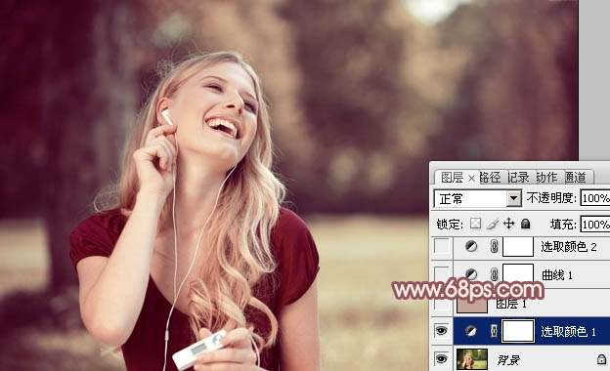This screenshot has width=610, height=371.
Task: Toggle lock position move icon
Action: [509, 224]
